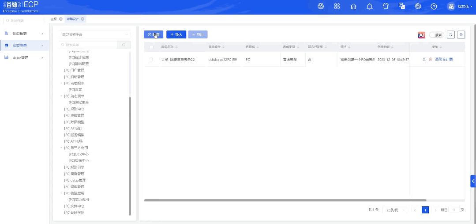Viewport: 476px width, 224px height.
Task: Click the ddxfxxbd22PC159 cell
Action: (x=222, y=60)
